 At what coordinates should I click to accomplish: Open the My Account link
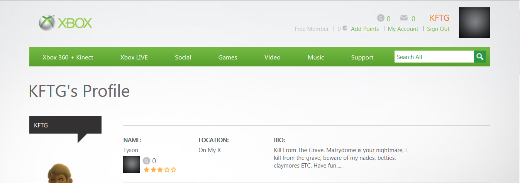point(403,29)
